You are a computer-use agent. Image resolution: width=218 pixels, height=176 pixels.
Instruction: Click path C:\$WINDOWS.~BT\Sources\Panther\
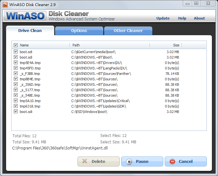101,74
